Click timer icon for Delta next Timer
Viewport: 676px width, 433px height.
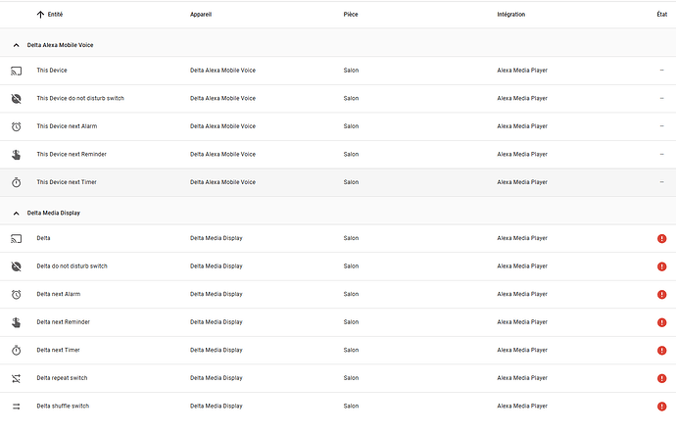(16, 351)
